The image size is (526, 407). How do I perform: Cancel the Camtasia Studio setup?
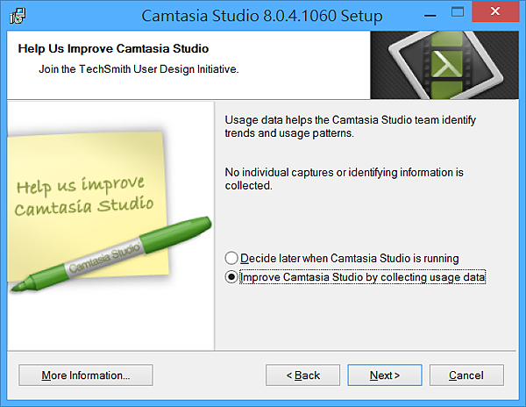(x=466, y=375)
